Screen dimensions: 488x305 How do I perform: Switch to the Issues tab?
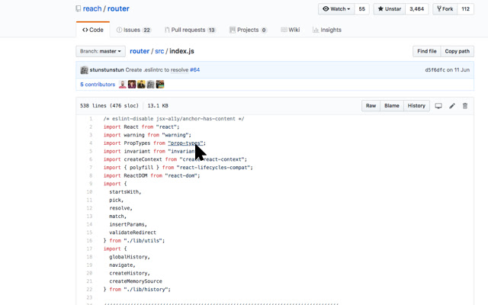[x=133, y=30]
